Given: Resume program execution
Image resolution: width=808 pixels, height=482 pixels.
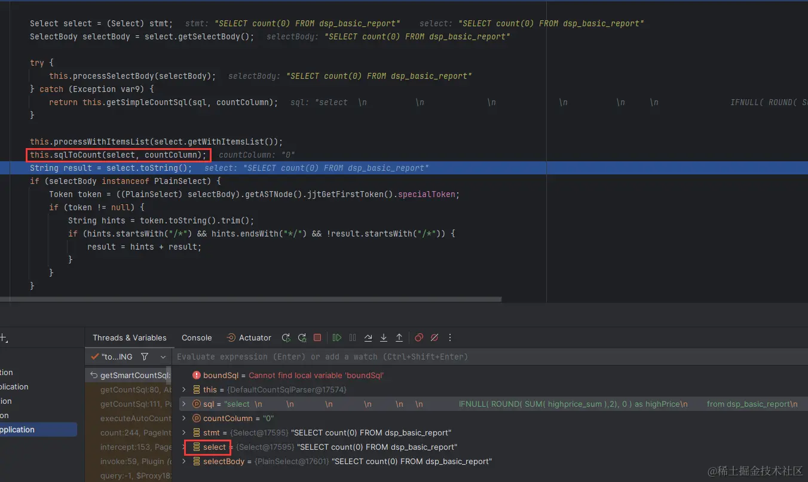Looking at the screenshot, I should click(337, 337).
